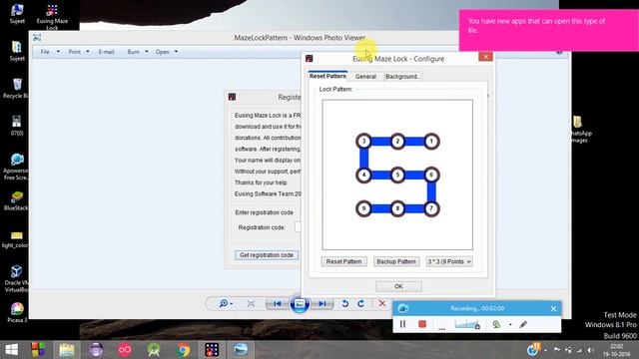Open the Recycle Bin on the desktop

point(16,89)
